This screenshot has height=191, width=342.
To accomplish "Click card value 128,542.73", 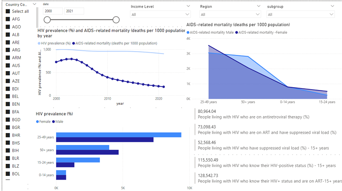I will pyautogui.click(x=208, y=175).
